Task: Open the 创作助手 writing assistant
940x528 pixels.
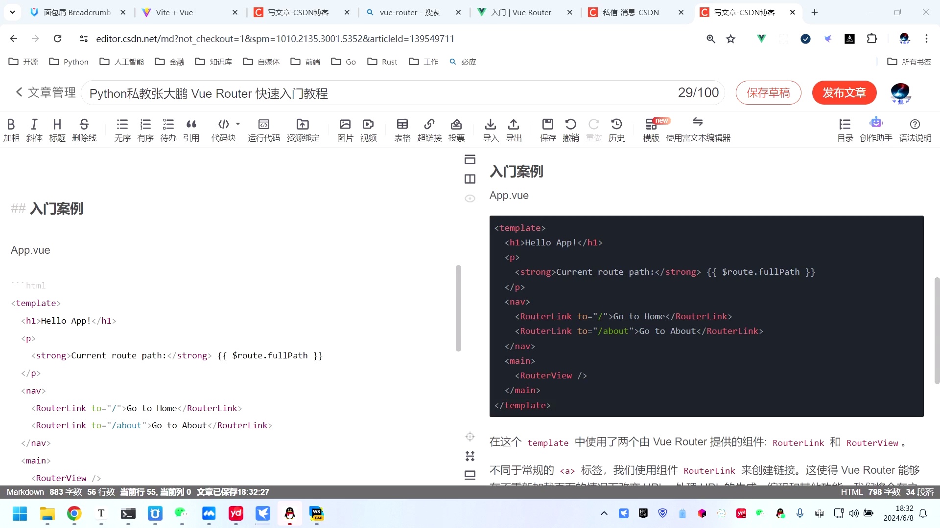Action: 876,129
